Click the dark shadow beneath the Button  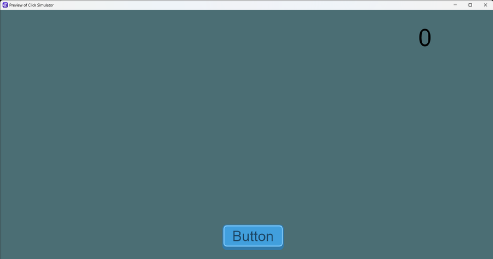tap(253, 248)
